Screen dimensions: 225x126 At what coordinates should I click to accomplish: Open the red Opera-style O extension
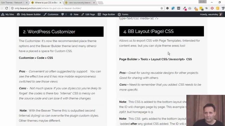click(x=212, y=8)
